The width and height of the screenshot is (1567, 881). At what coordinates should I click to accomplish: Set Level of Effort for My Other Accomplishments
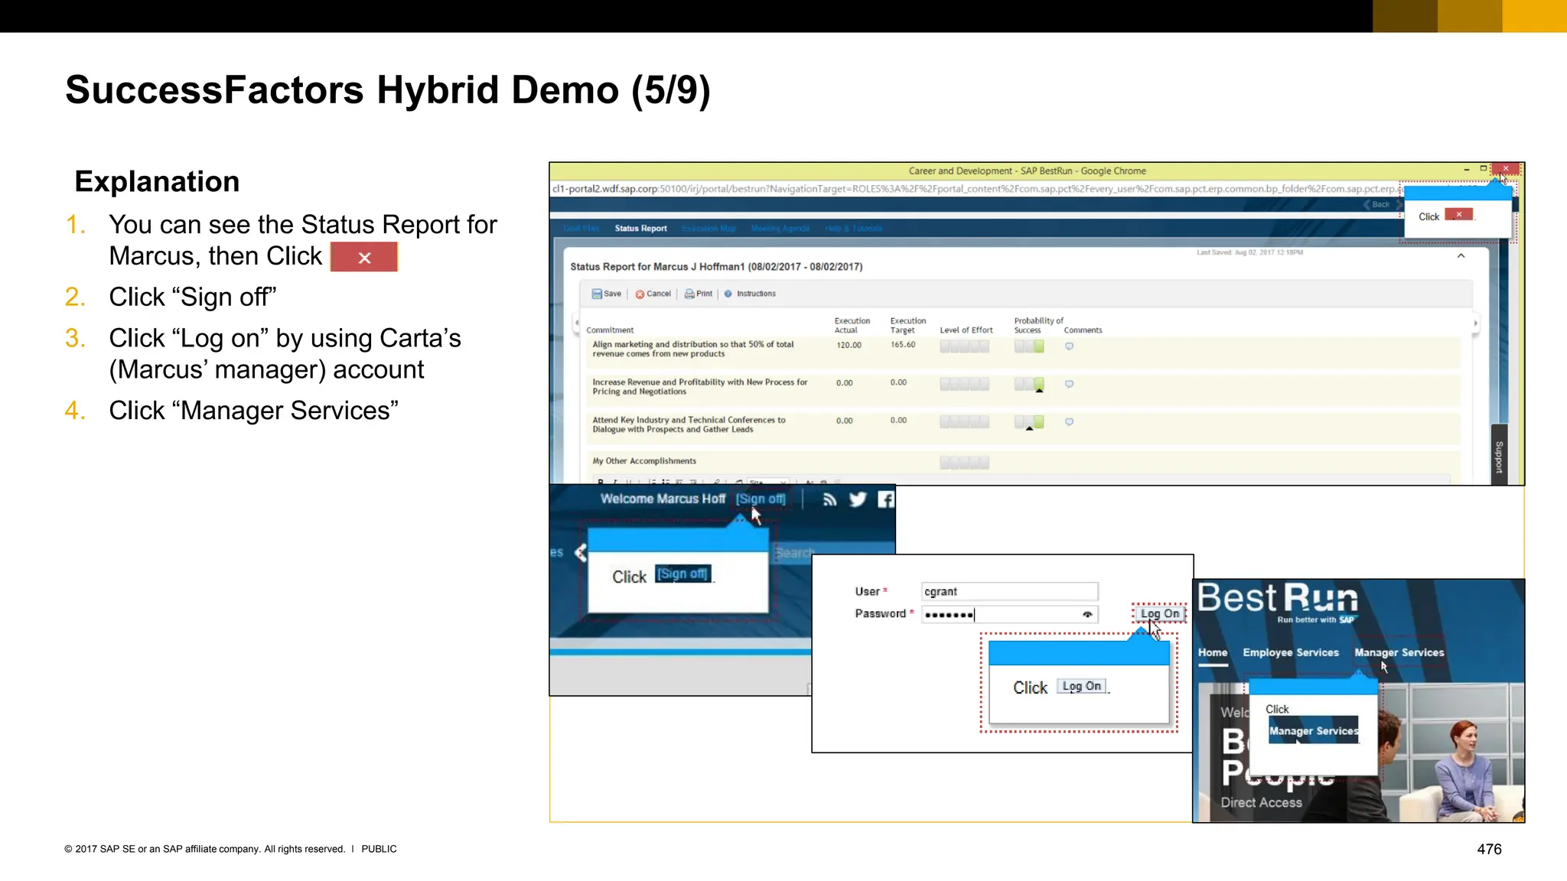(964, 463)
